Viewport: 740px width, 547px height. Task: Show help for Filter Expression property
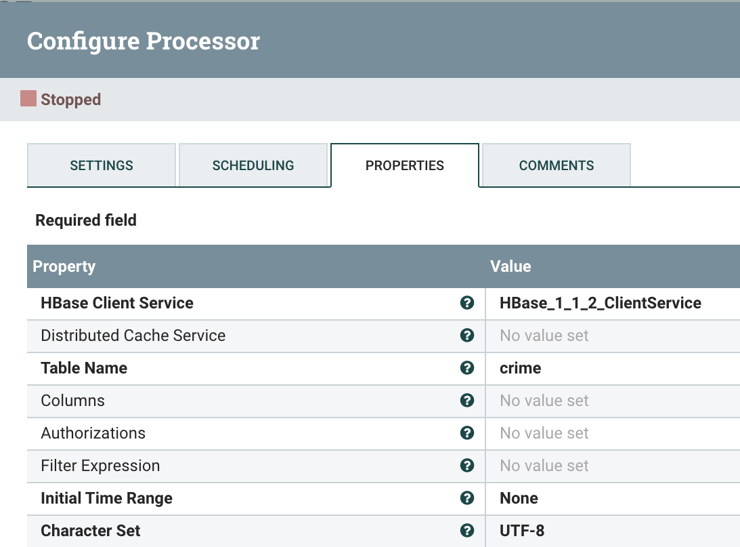tap(466, 466)
